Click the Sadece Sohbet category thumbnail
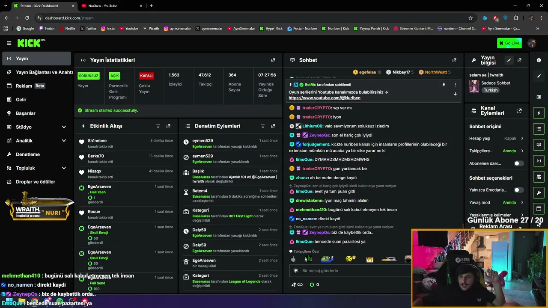Image resolution: width=548 pixels, height=308 pixels. pyautogui.click(x=474, y=86)
